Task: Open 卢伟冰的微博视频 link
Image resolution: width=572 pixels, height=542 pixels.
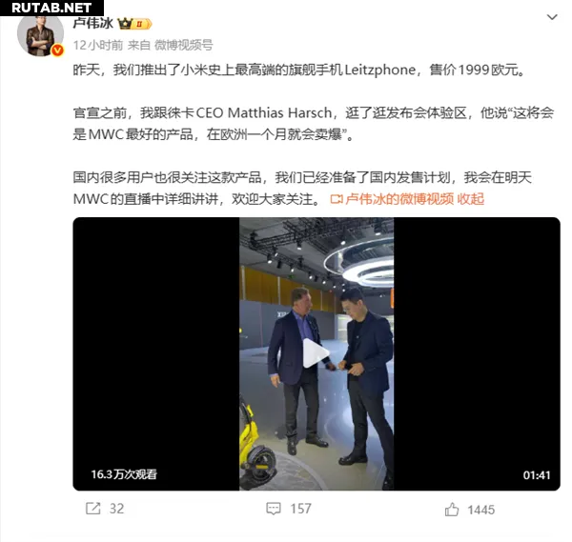Action: pos(399,199)
